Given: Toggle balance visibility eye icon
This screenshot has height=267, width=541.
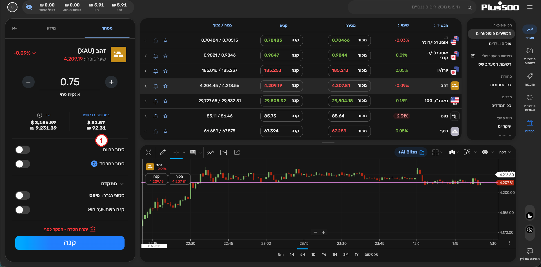Looking at the screenshot, I should click(29, 7).
